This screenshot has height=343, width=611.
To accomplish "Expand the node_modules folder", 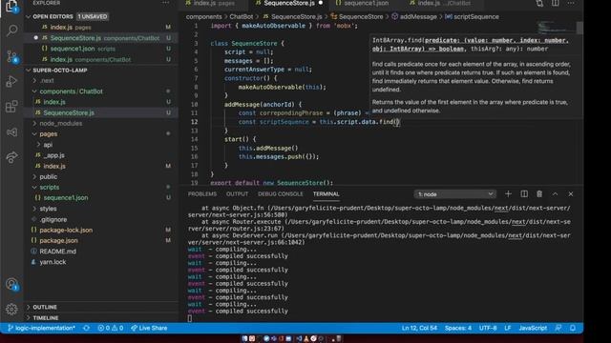I will tap(61, 123).
